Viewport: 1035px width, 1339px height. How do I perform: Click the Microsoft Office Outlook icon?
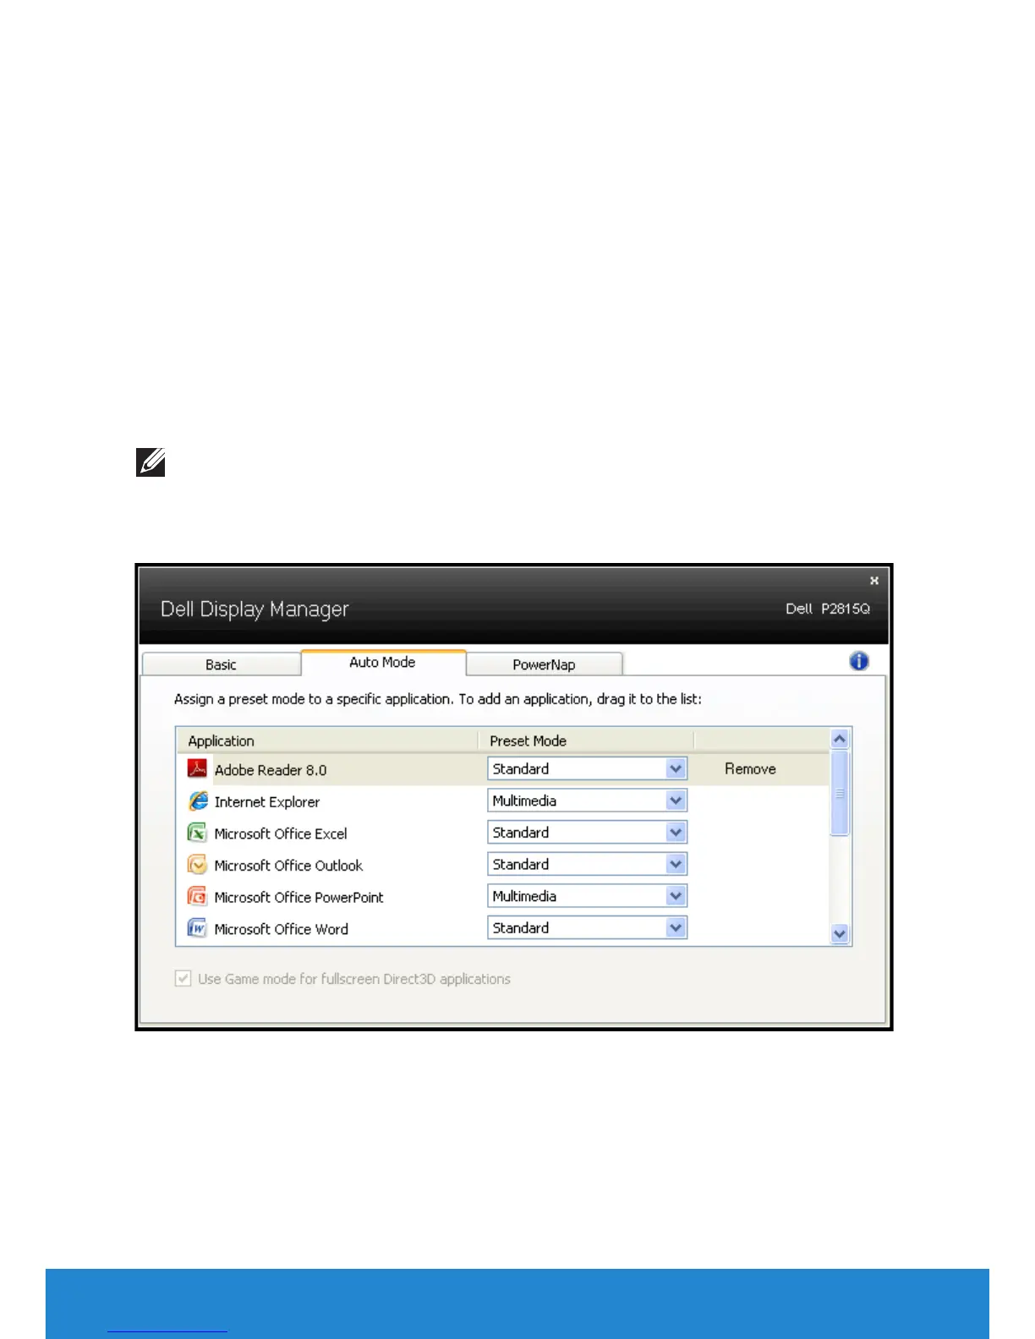coord(197,865)
